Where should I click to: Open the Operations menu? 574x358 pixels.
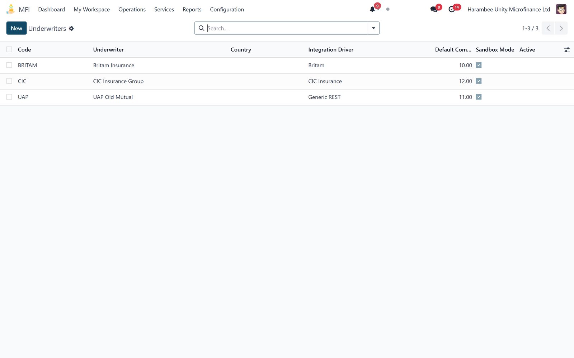click(x=132, y=9)
